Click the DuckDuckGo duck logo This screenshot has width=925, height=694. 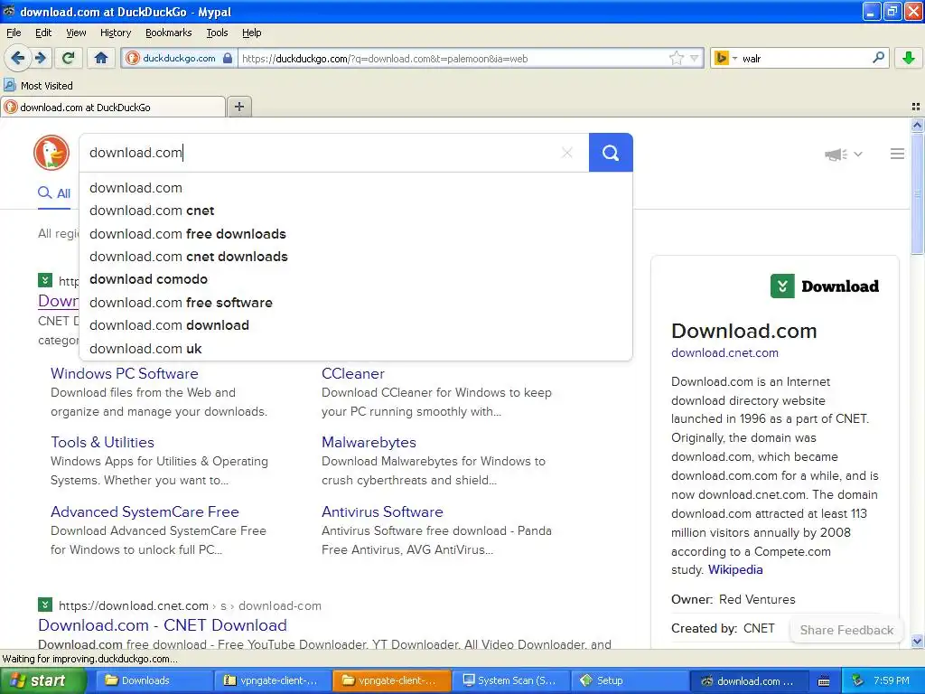point(51,152)
